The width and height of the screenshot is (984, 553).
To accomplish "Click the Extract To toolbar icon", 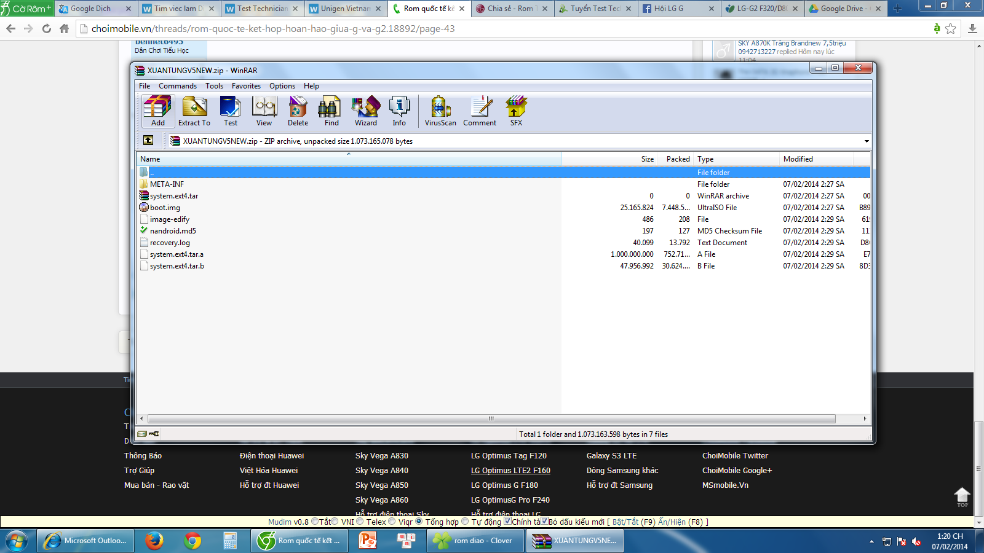I will (x=194, y=111).
